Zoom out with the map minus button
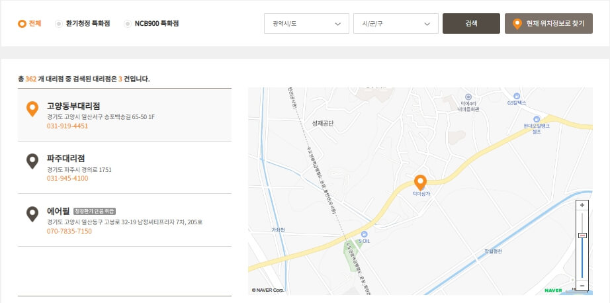Viewport: 610px width, 303px height. pyautogui.click(x=582, y=286)
